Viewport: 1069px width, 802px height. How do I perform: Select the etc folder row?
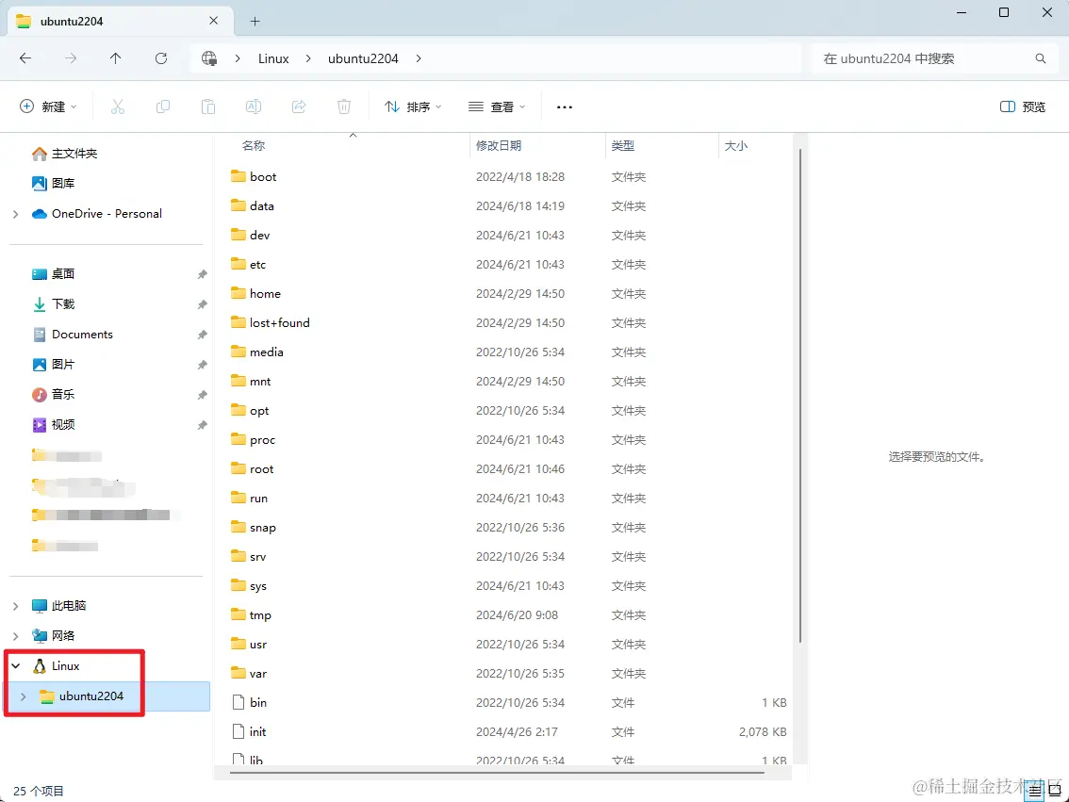508,265
